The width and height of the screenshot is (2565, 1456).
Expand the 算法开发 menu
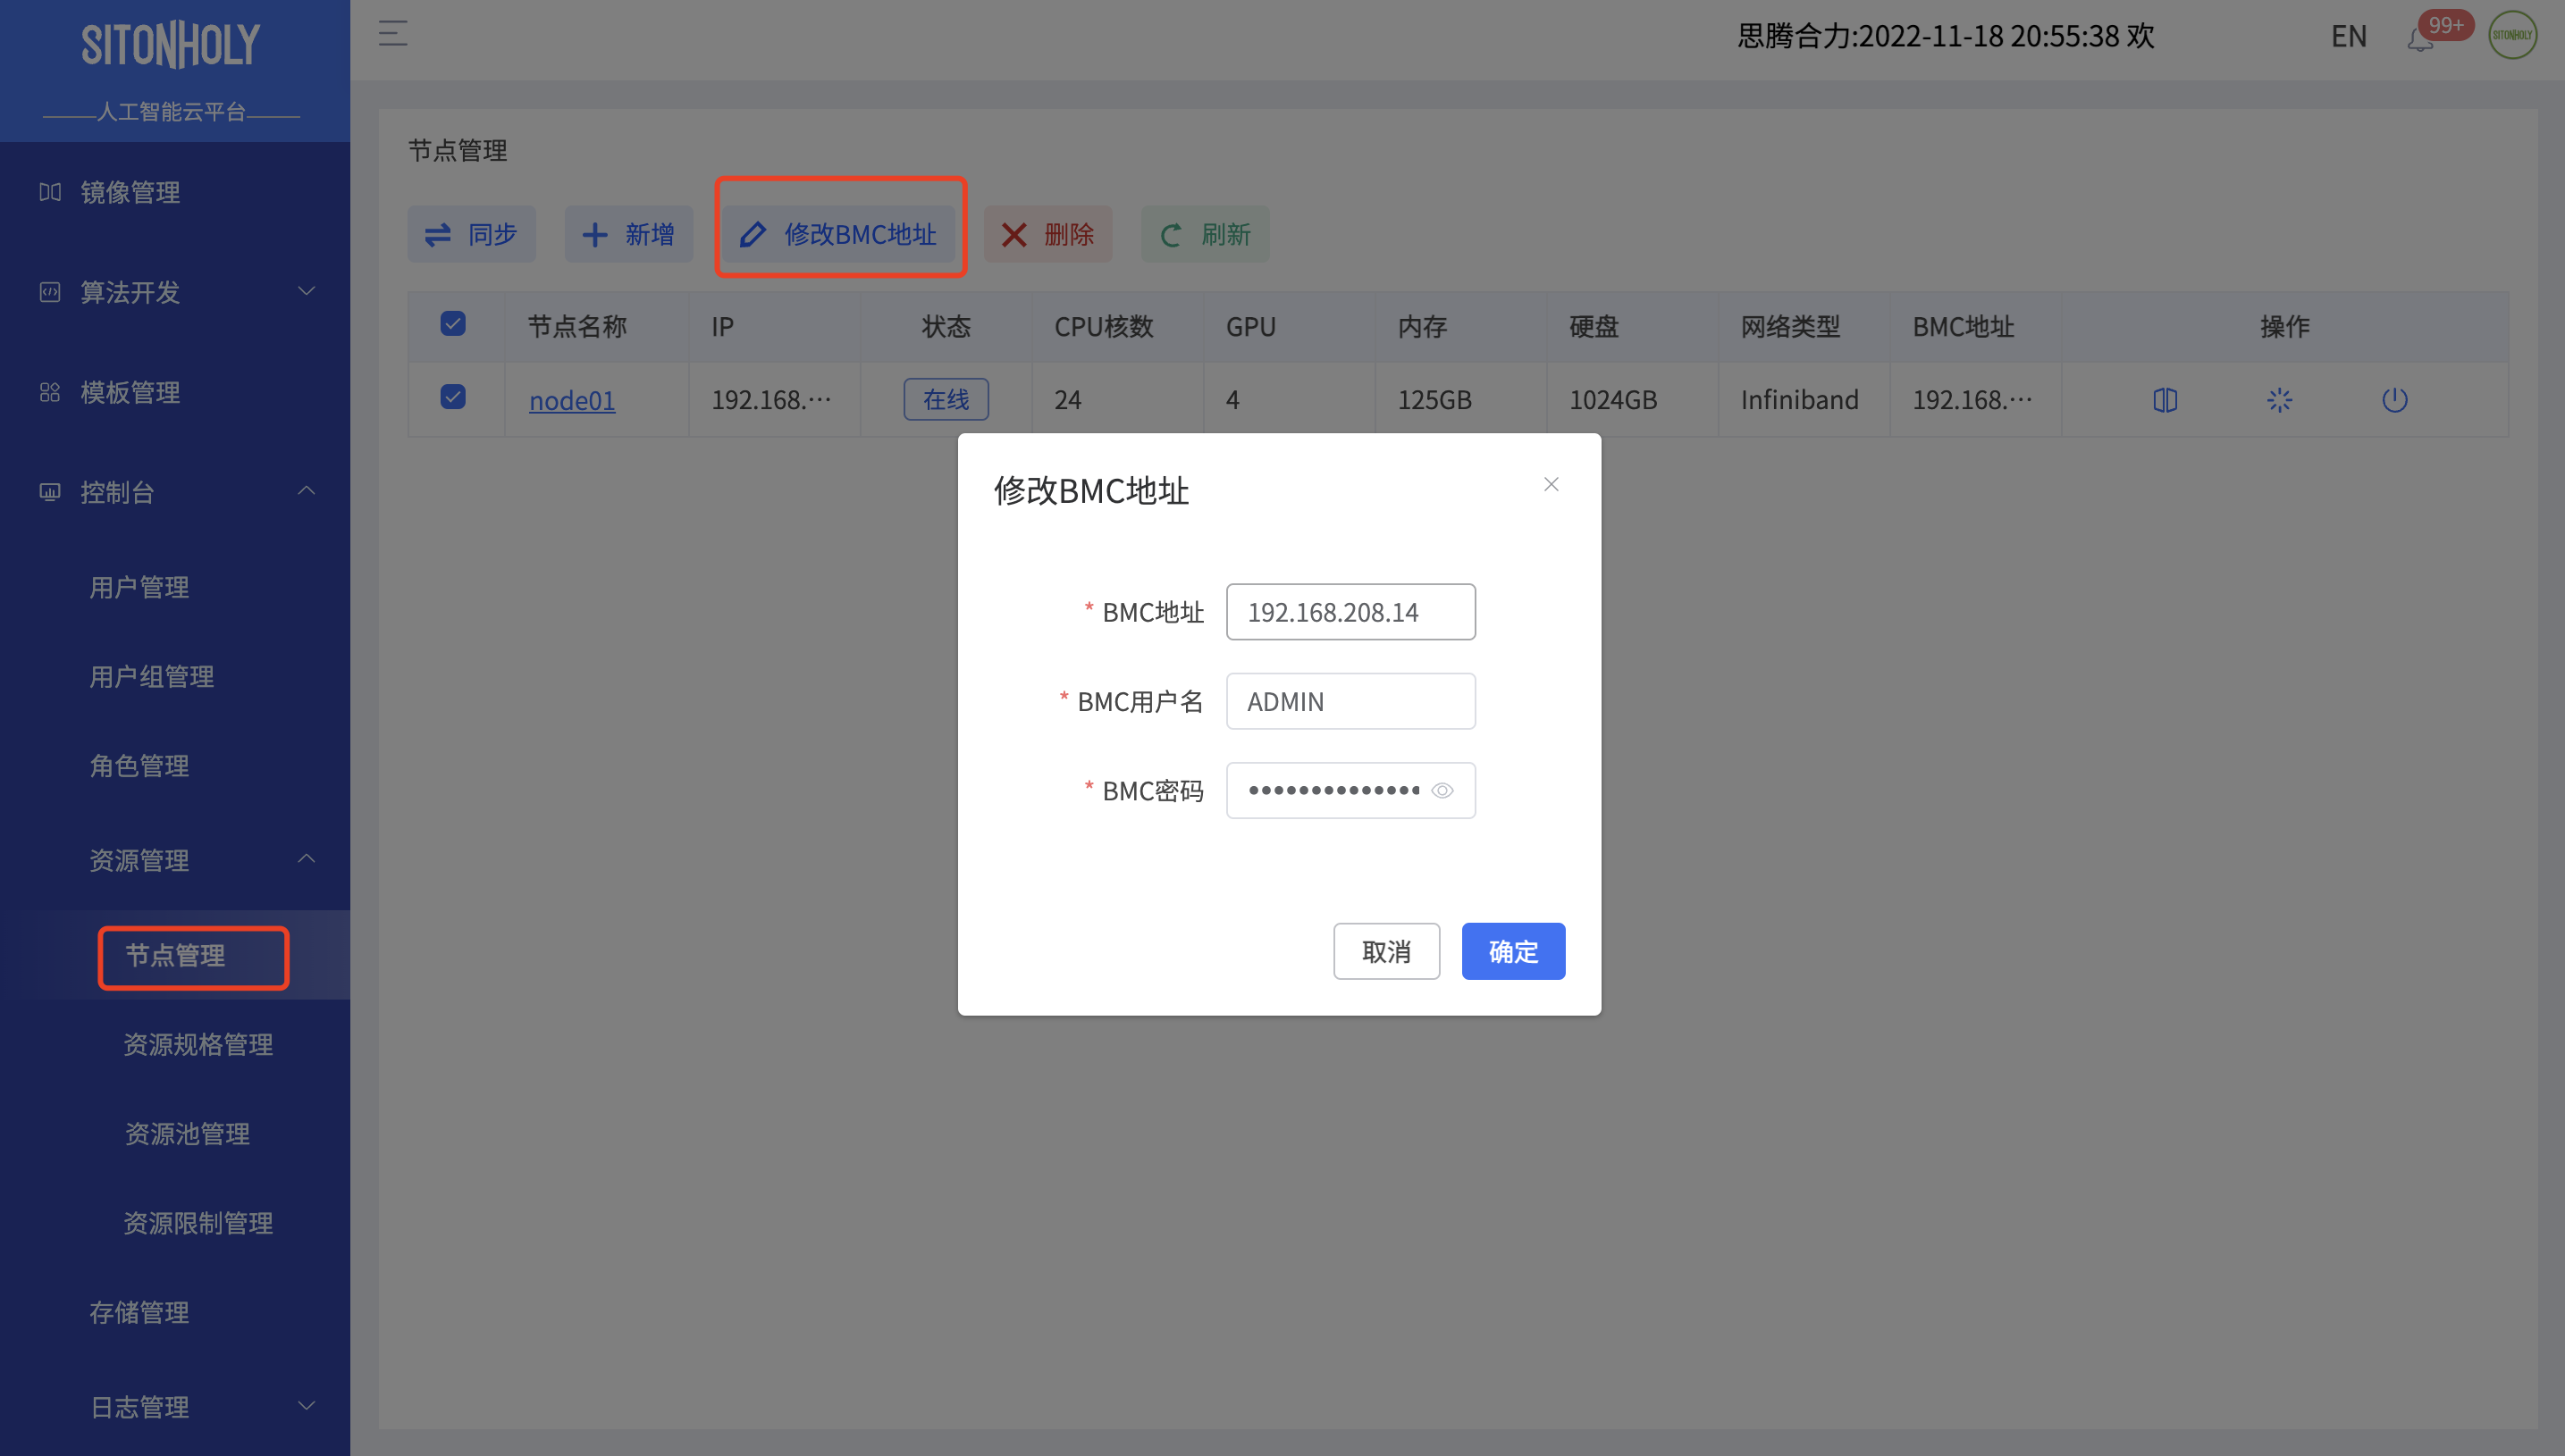coord(175,292)
